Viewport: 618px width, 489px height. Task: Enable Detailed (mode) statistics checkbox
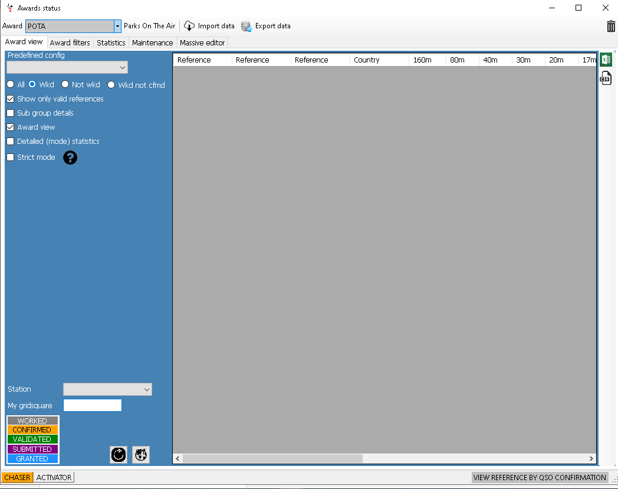pyautogui.click(x=11, y=141)
